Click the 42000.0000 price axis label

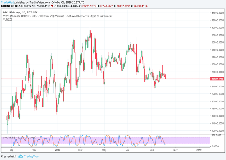pyautogui.click(x=218, y=21)
